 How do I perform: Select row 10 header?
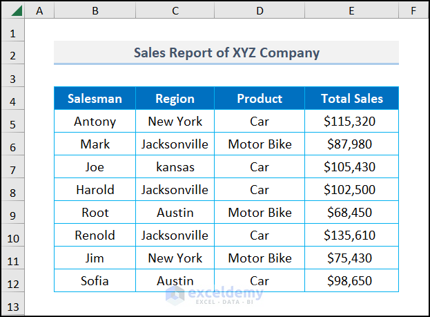(13, 236)
